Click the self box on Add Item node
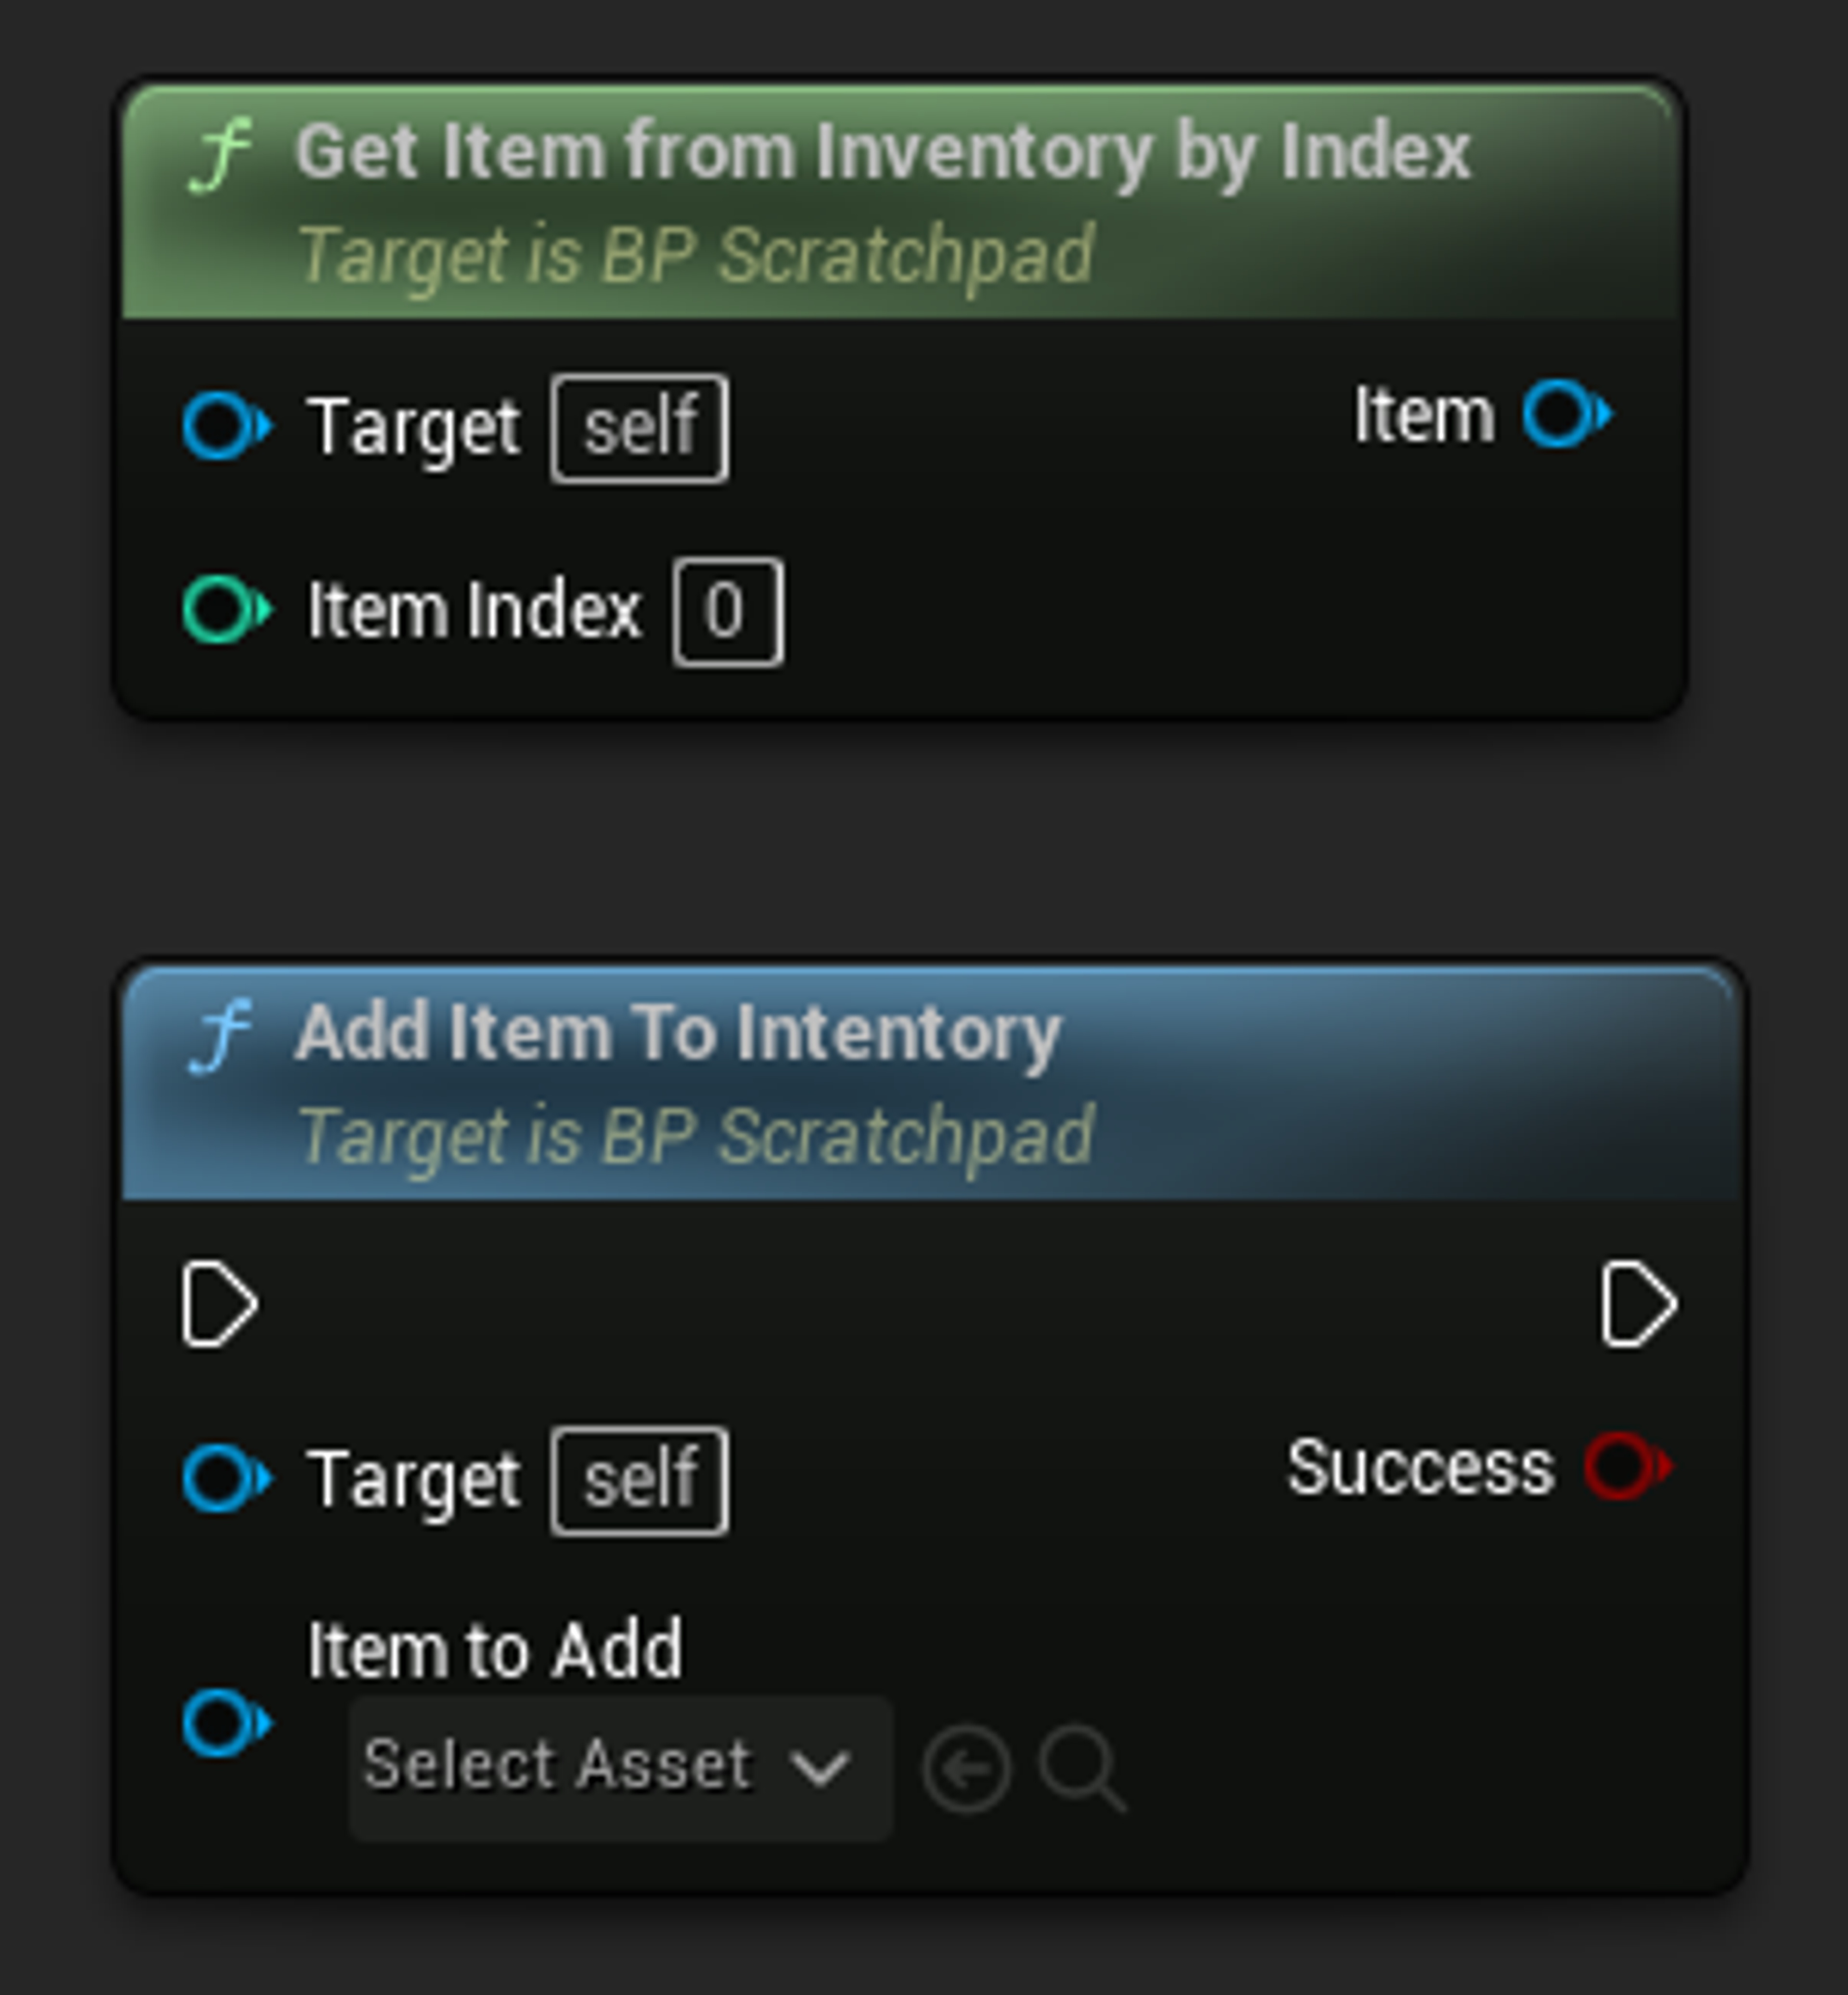The image size is (1848, 1995). pyautogui.click(x=639, y=1480)
